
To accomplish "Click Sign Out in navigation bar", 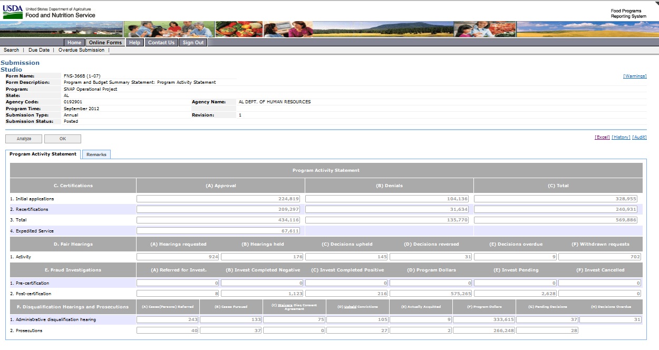I will pyautogui.click(x=193, y=43).
